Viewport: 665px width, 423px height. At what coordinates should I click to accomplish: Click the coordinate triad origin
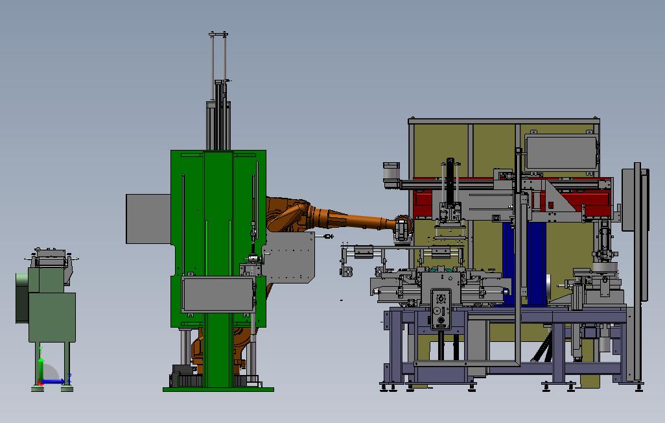41,383
